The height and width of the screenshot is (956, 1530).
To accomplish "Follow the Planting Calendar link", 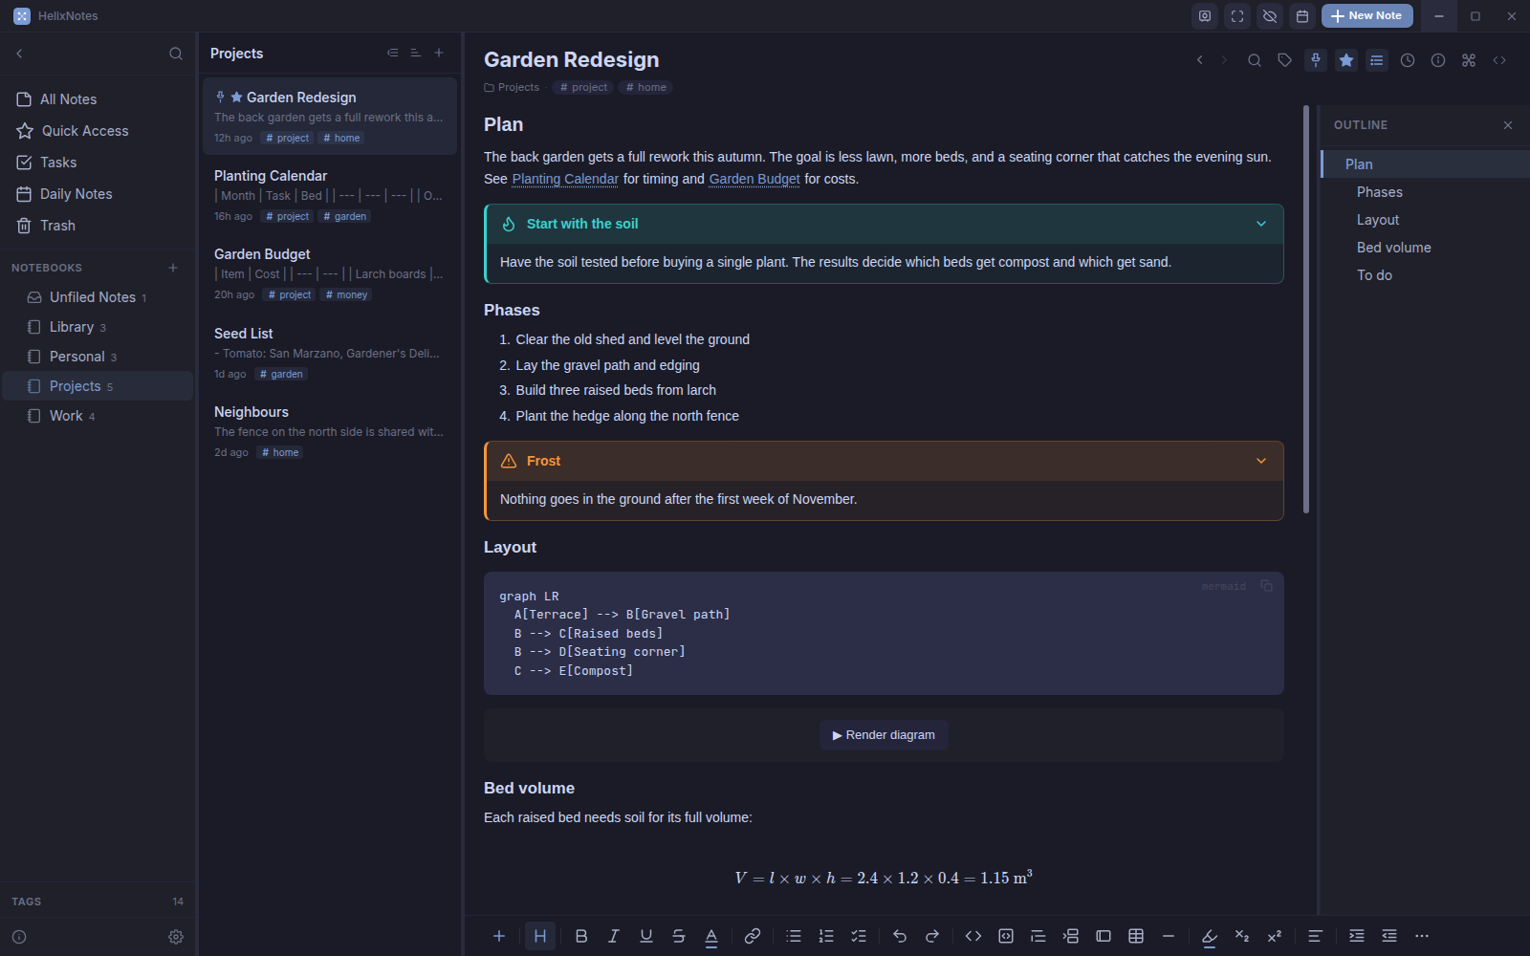I will (565, 179).
